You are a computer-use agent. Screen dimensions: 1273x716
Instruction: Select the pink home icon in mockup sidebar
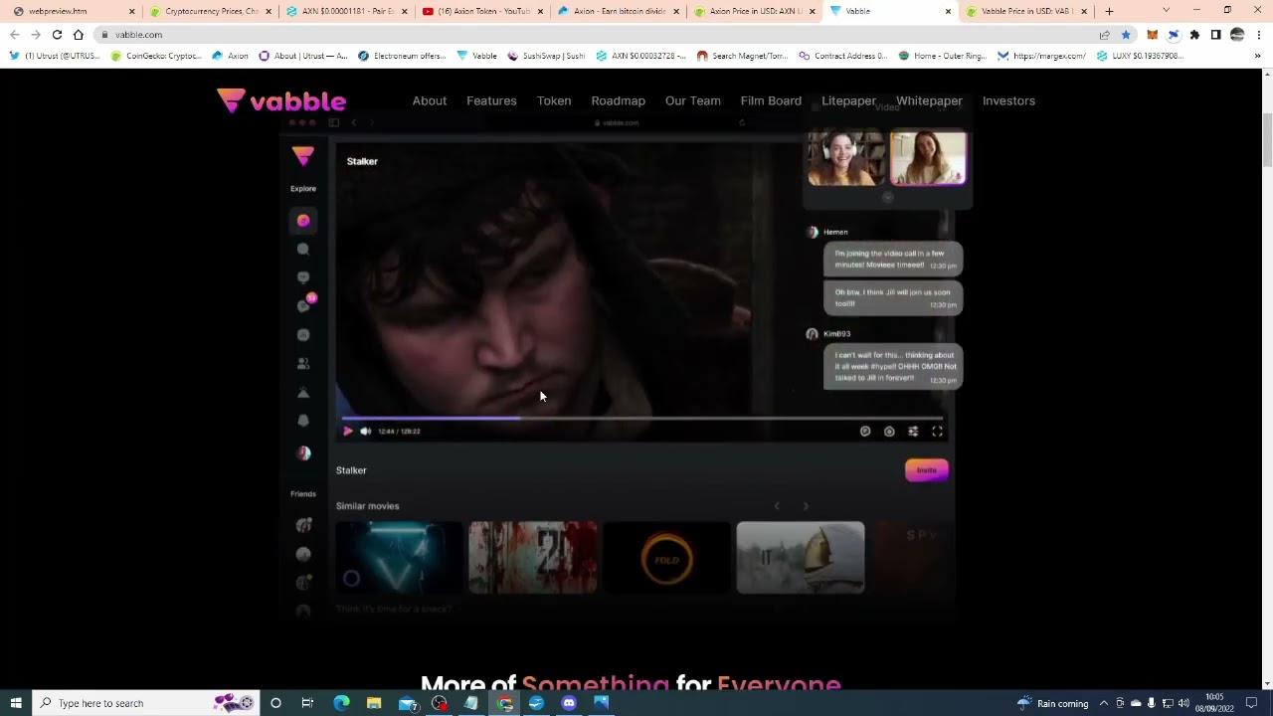[x=303, y=221]
